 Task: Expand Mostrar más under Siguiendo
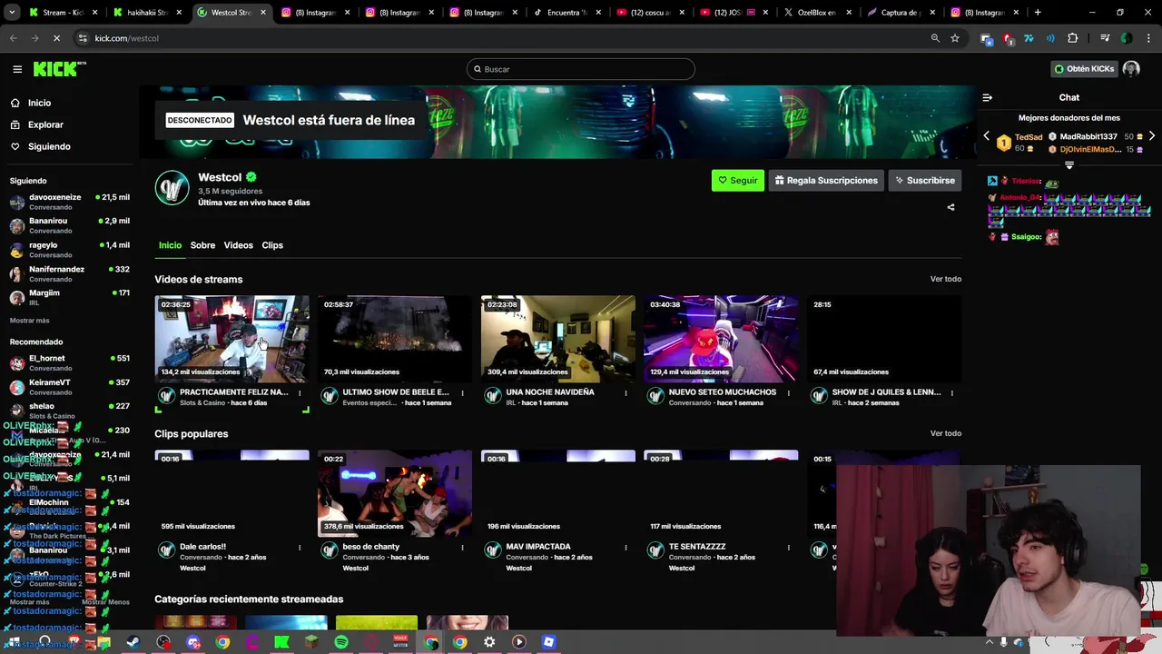(30, 321)
